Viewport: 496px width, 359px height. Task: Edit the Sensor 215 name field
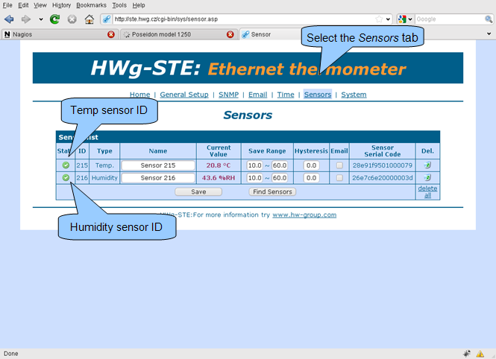pos(158,165)
